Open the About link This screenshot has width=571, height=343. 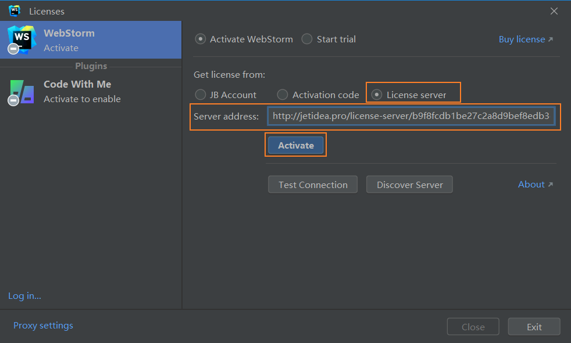[536, 184]
